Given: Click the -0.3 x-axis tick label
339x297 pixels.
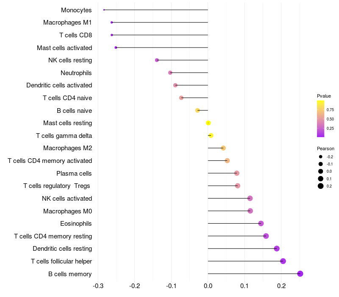Looking at the screenshot, I should tap(98, 286).
